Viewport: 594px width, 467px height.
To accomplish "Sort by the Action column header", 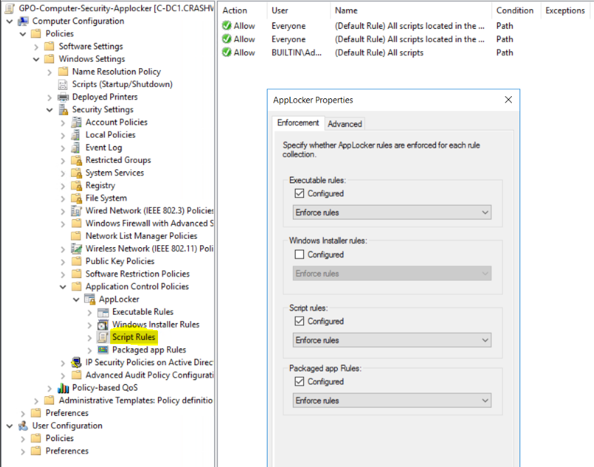I will (242, 11).
